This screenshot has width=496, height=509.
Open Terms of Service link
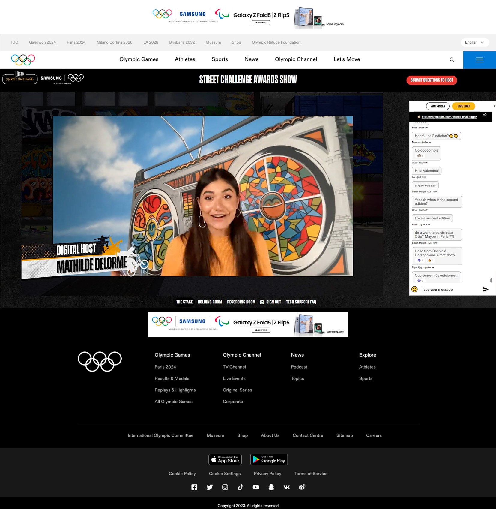point(311,474)
